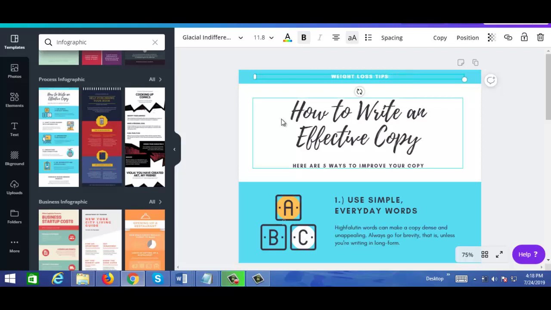Click the link icon in toolbar
551x310 pixels.
pyautogui.click(x=508, y=37)
